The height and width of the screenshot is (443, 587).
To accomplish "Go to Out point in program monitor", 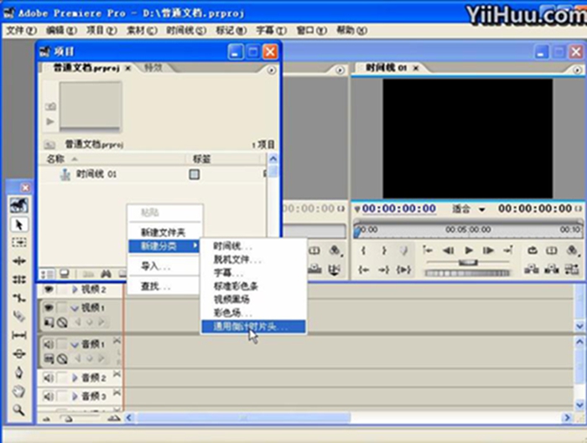I will (x=383, y=269).
